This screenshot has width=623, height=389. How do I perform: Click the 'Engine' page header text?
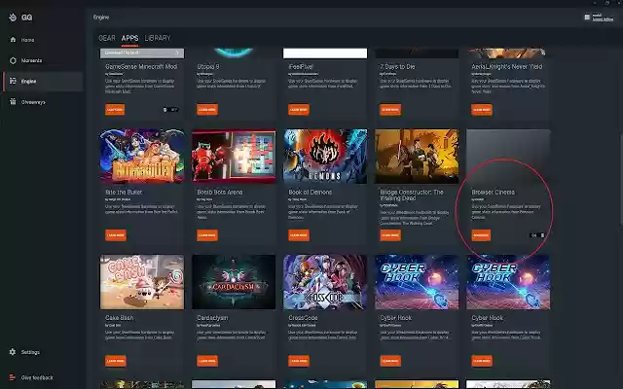coord(101,18)
